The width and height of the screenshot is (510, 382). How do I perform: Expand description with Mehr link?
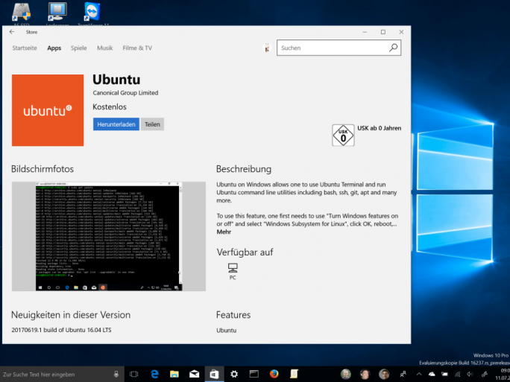tap(224, 232)
